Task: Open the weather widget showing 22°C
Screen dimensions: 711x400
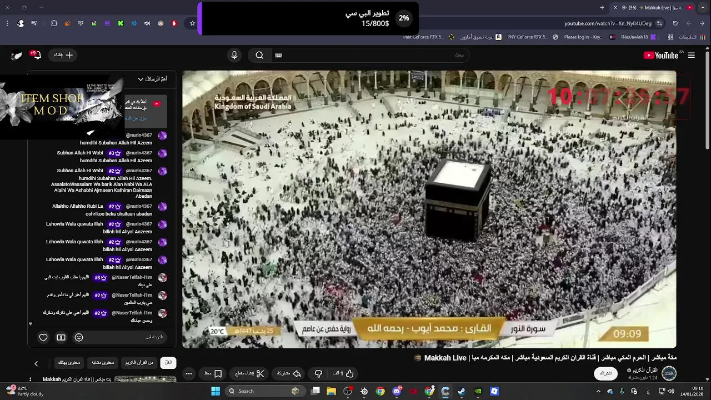Action: (24, 391)
